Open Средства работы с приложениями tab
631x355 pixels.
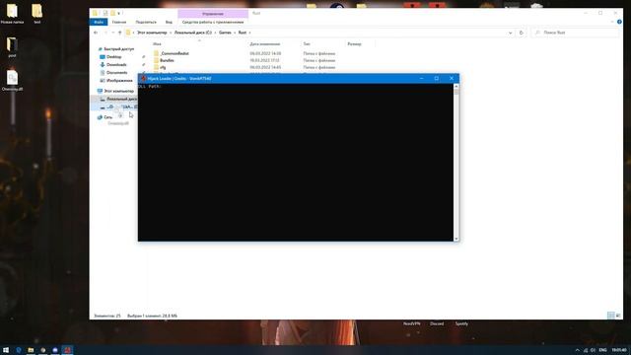point(213,22)
